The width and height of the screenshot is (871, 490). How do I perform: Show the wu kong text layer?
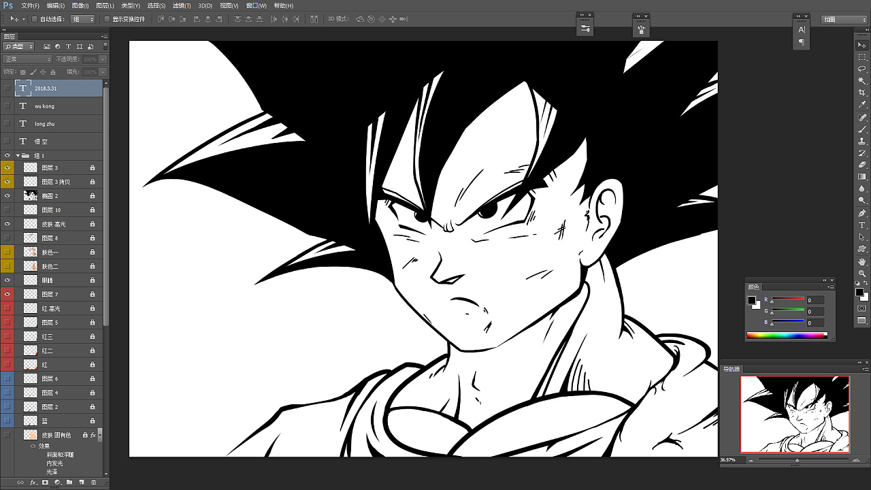[x=7, y=106]
